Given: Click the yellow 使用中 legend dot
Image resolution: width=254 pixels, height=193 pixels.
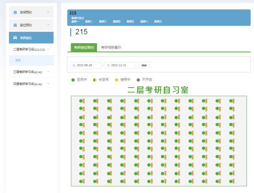Looking at the screenshot, I should coord(116,80).
